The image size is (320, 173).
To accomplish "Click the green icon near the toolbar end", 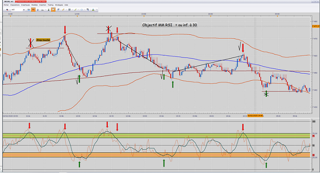I will (x=93, y=10).
